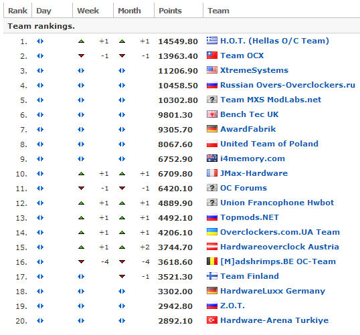The image size is (360, 335).
Task: Click the French flag beside JMax-Hardware
Action: pos(212,173)
